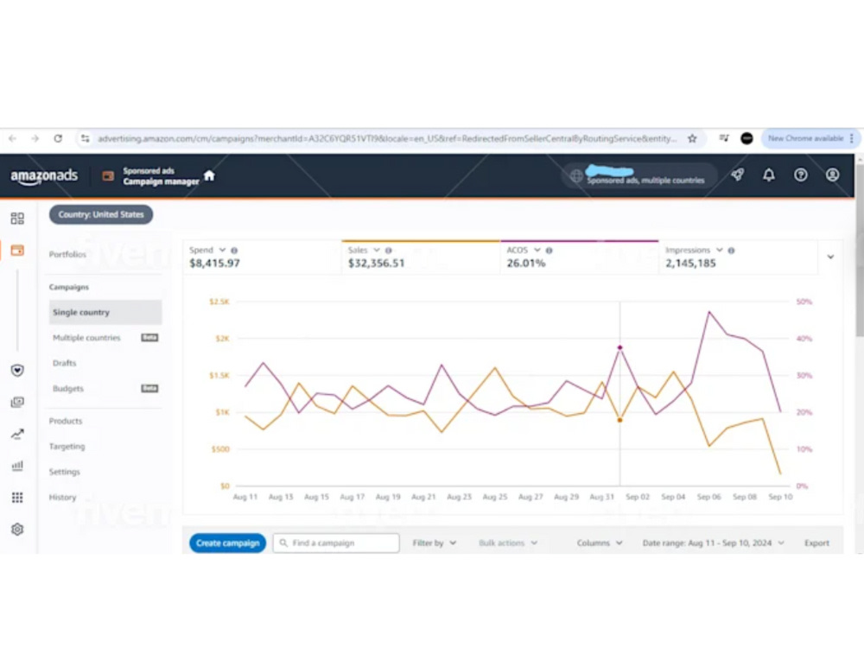Viewport: 864px width, 648px height.
Task: Open Filter by dropdown
Action: 435,543
